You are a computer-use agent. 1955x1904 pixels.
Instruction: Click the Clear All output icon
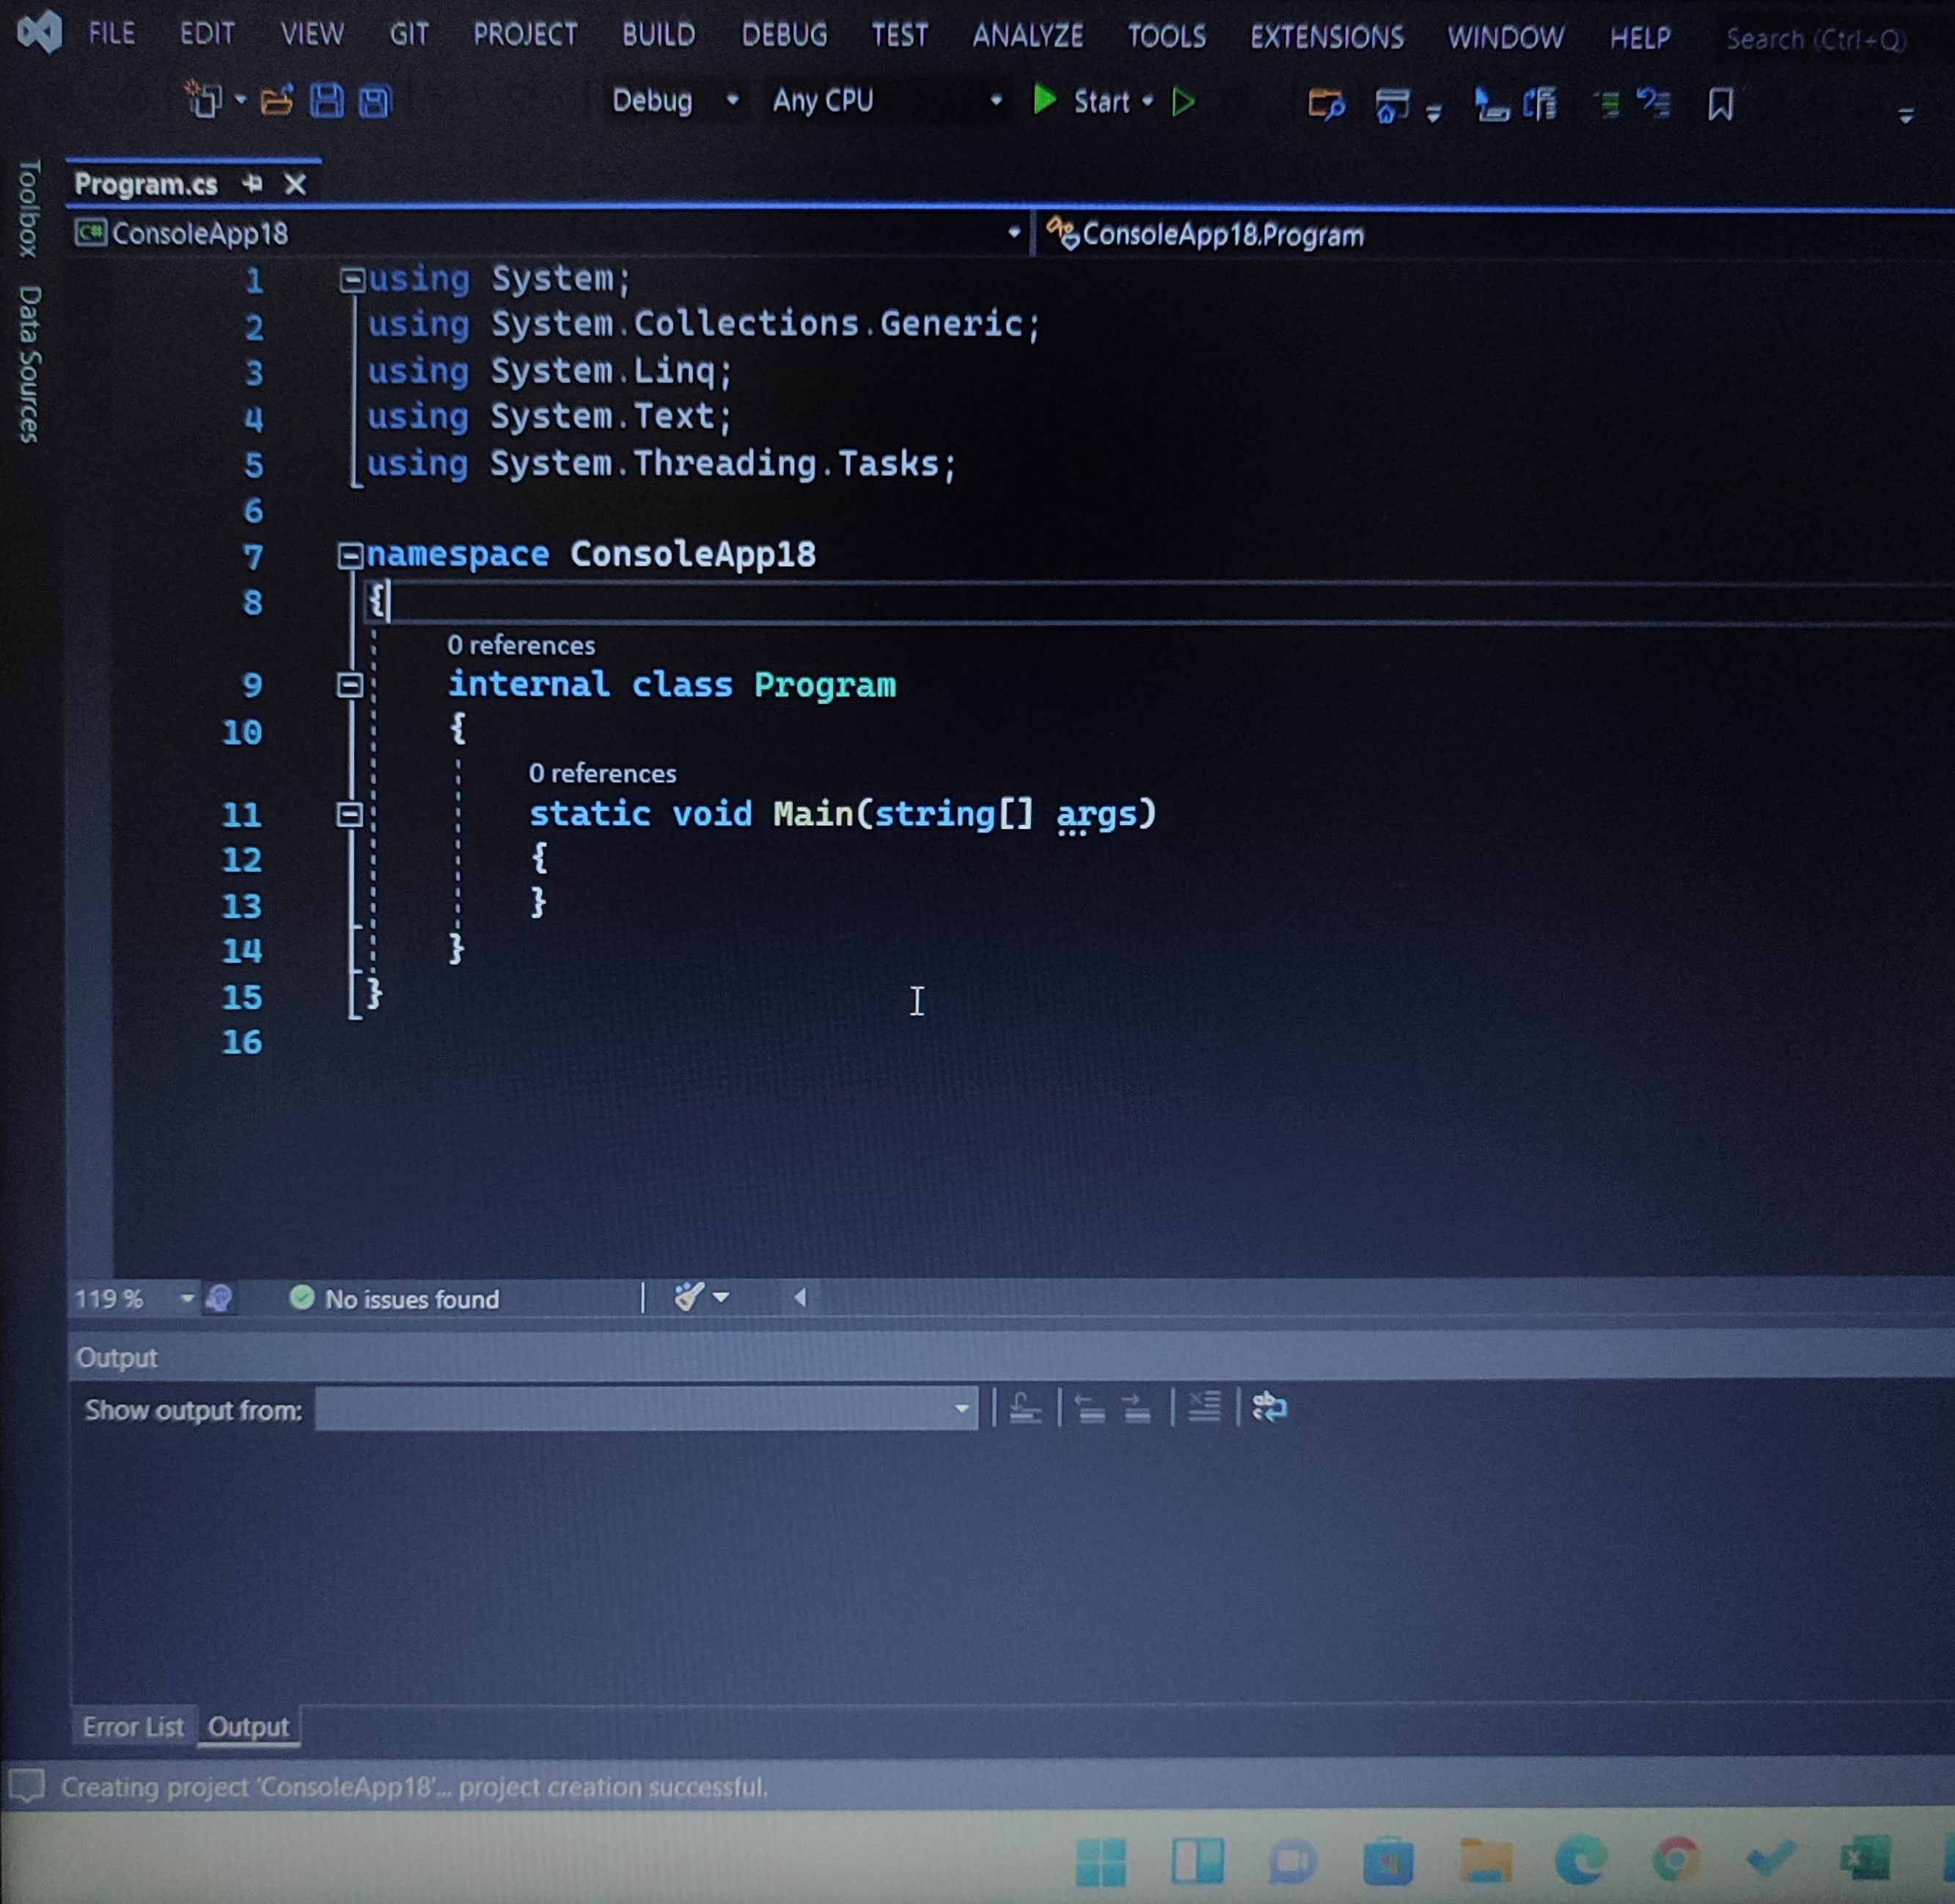click(x=1204, y=1408)
